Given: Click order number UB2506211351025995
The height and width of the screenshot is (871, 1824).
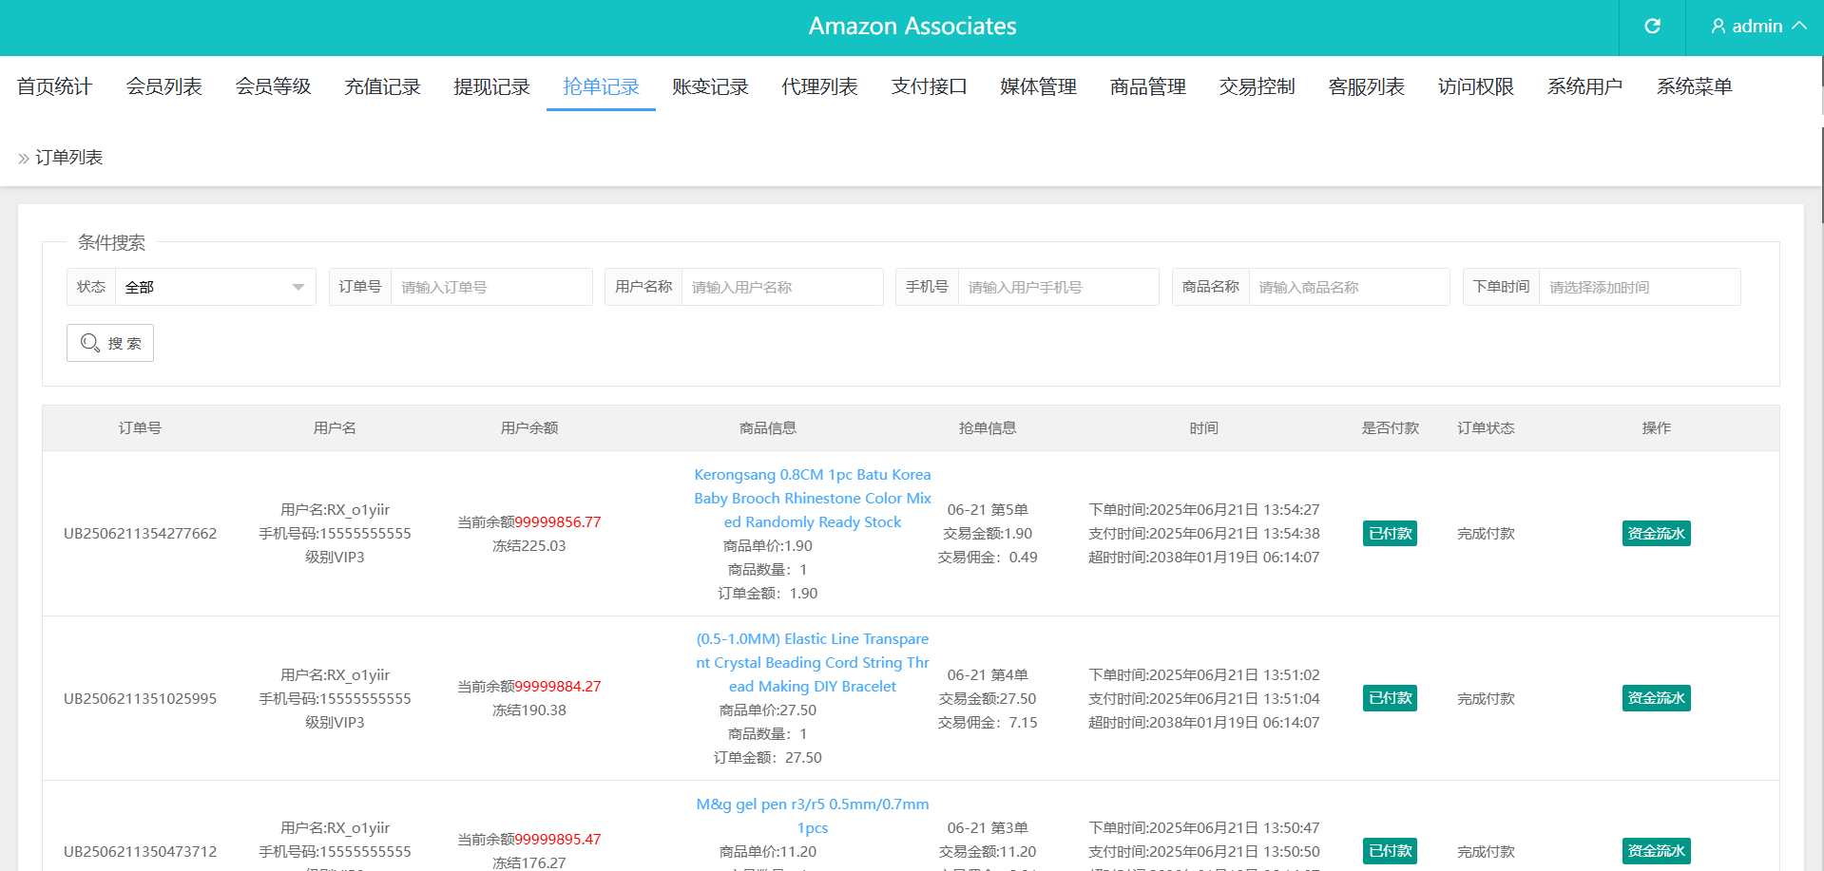Looking at the screenshot, I should pos(140,699).
